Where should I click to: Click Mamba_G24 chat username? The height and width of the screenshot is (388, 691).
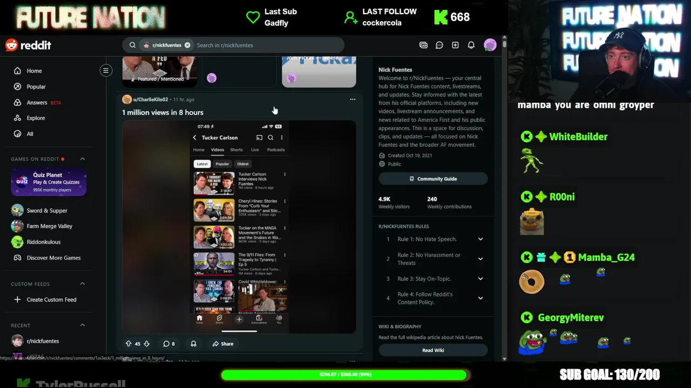click(x=606, y=258)
